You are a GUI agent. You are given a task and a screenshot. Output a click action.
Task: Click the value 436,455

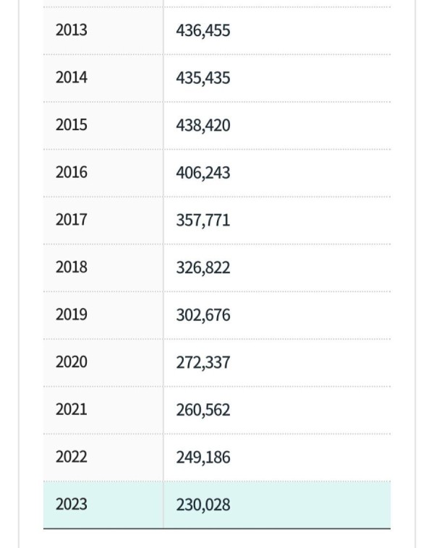(x=203, y=30)
